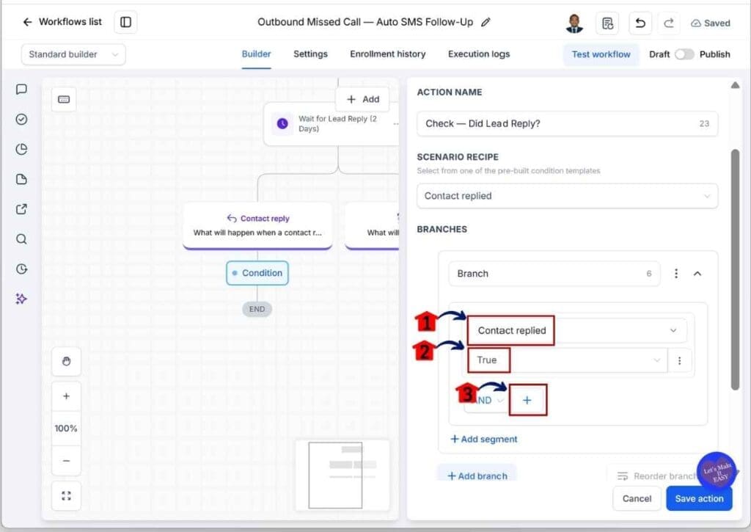
Task: Add a new condition with plus
Action: 527,400
